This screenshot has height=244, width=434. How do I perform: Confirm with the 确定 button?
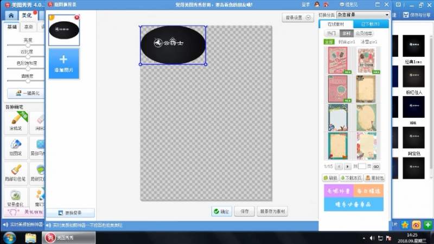(221, 211)
